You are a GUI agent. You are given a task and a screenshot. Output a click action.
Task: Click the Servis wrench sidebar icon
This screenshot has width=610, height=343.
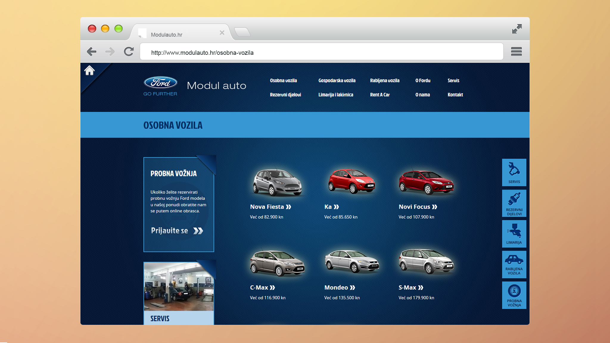[x=514, y=172]
